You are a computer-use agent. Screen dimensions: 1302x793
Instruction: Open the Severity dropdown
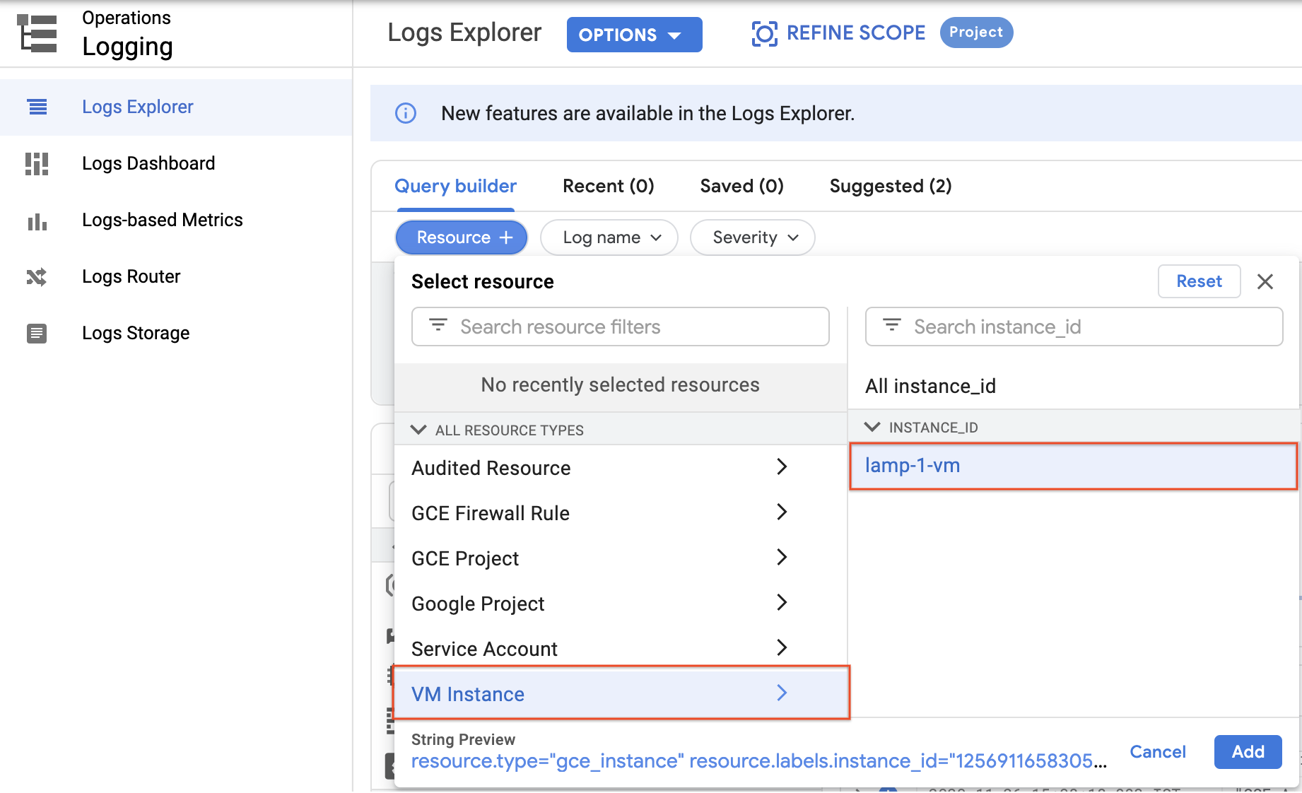[x=752, y=237]
